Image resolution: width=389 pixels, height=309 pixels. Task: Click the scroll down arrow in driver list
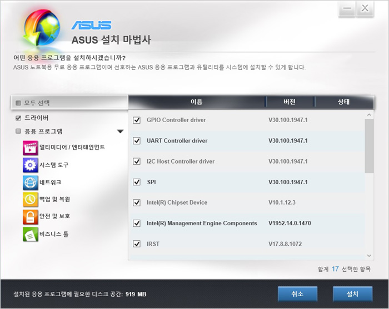click(x=369, y=255)
